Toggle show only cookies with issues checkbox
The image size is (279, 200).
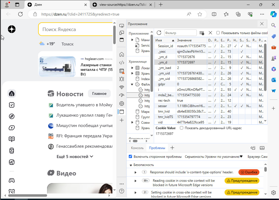(218, 33)
